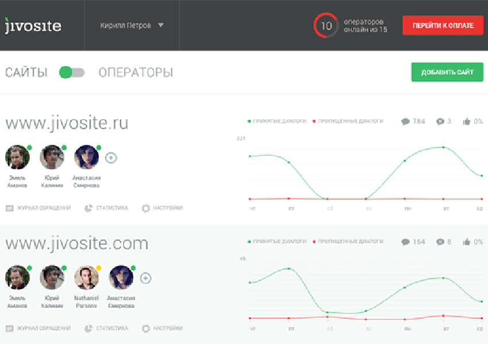
Task: Select Анастасия Смирнова avatar under jivosite.ru
Action: [87, 157]
